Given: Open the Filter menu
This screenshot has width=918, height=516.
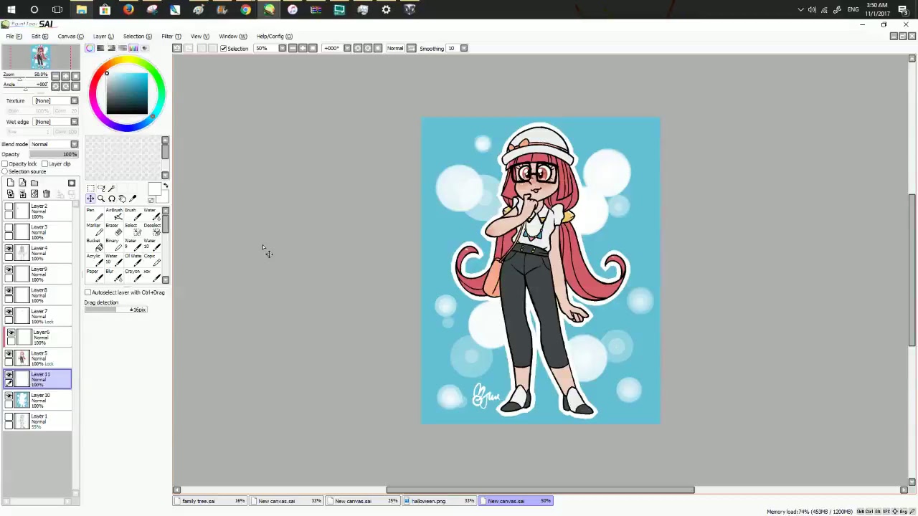Looking at the screenshot, I should (x=171, y=37).
